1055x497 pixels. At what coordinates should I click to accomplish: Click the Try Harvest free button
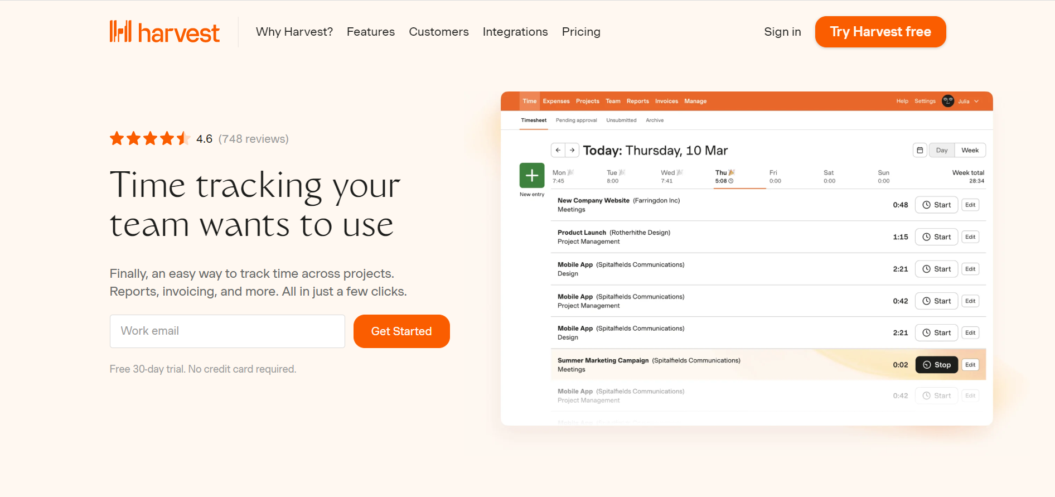point(880,32)
